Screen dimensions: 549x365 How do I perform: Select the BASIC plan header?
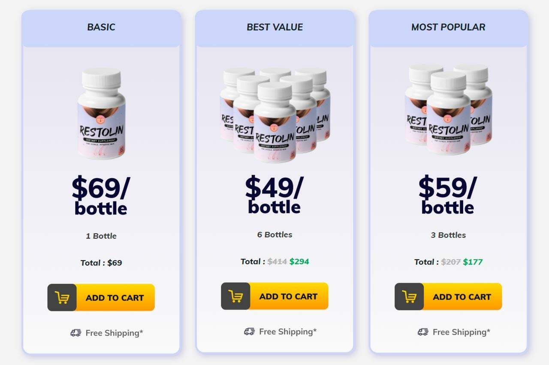point(101,27)
